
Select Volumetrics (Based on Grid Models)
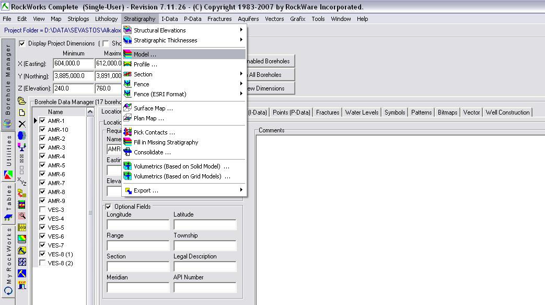[184, 176]
